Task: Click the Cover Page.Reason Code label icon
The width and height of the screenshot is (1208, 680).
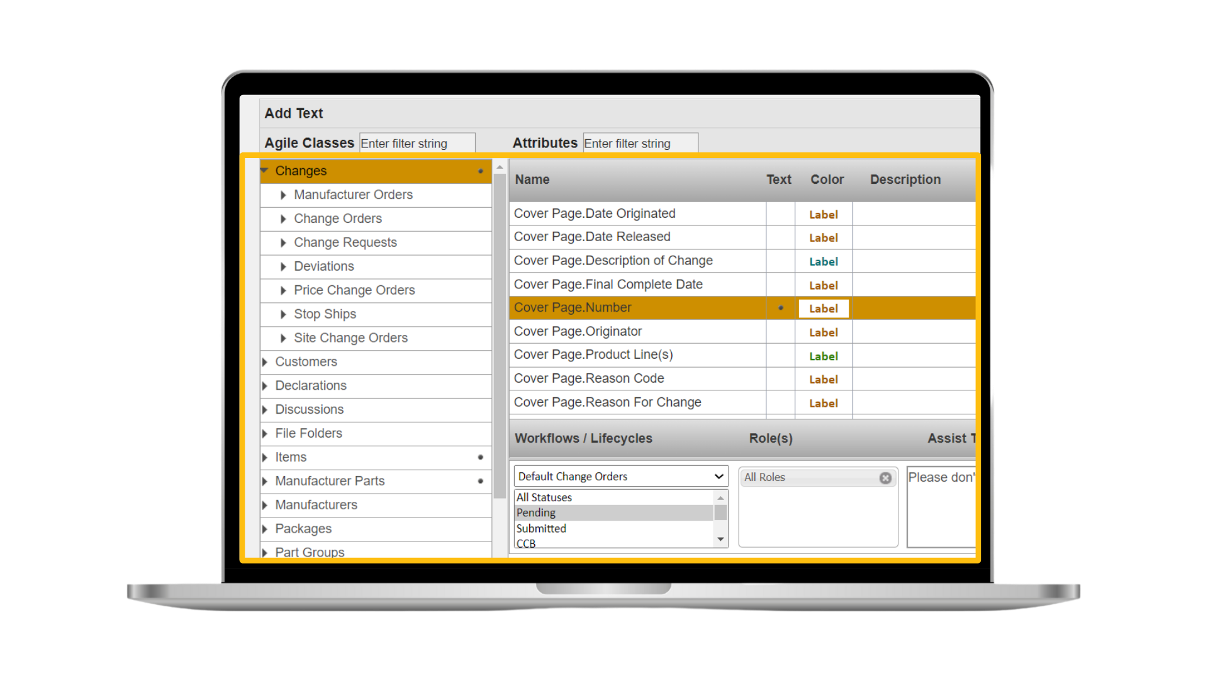Action: pyautogui.click(x=825, y=378)
